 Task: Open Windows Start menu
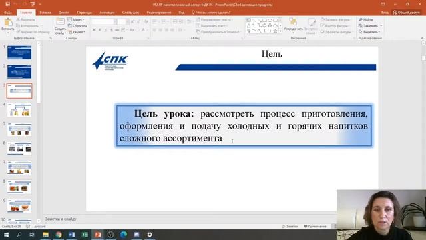coord(6,234)
